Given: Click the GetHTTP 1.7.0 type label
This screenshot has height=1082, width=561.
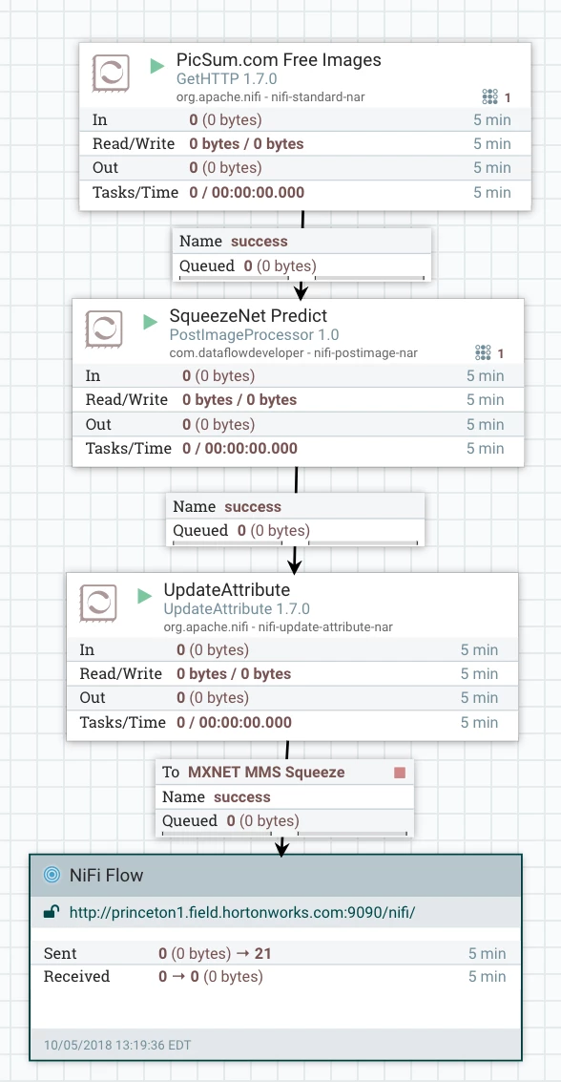Looking at the screenshot, I should click(227, 79).
